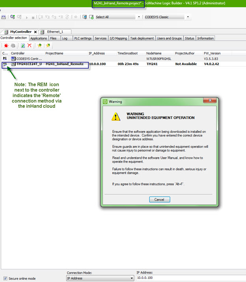The width and height of the screenshot is (246, 282).
Task: Open the Information tab
Action: tap(205, 38)
